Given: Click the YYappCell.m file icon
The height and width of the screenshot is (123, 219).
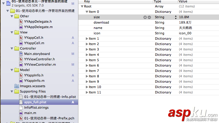Looking at the screenshot, I should point(21,43).
